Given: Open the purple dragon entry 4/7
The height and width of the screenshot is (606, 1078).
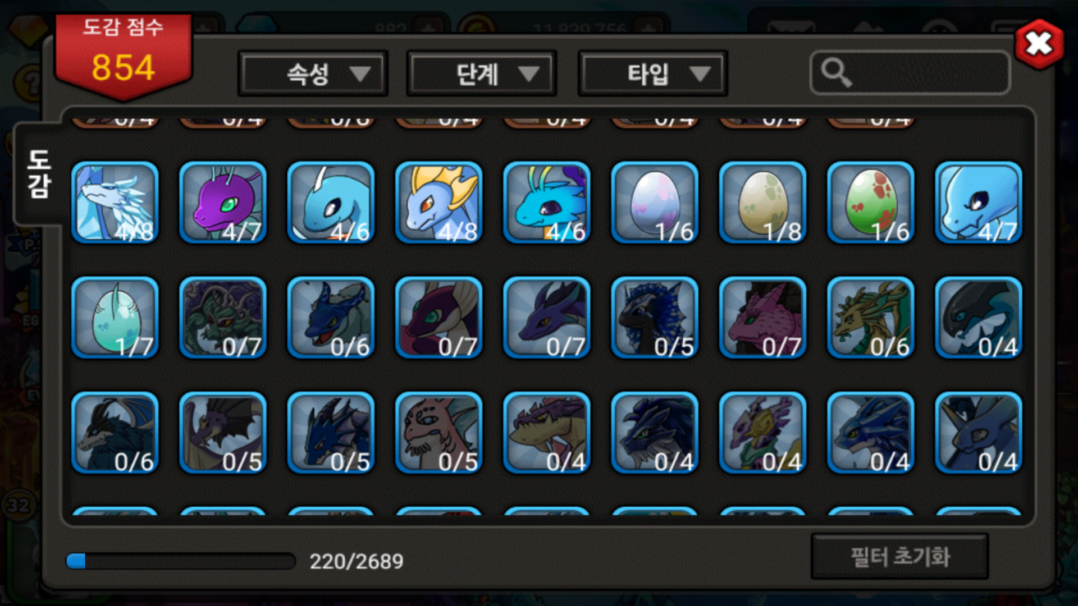Looking at the screenshot, I should coord(223,203).
